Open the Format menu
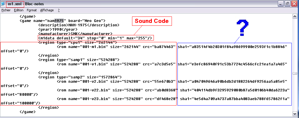 click(x=32, y=10)
